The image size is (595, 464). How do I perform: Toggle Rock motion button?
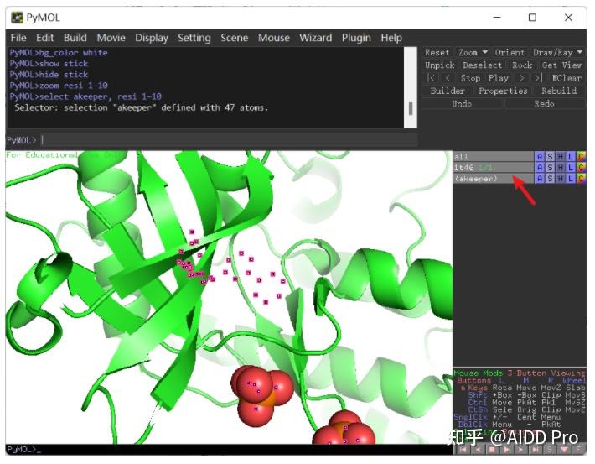click(x=523, y=65)
